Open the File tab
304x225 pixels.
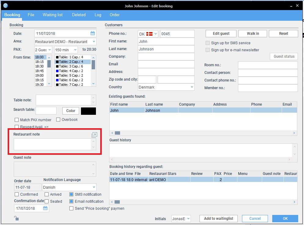[31, 15]
